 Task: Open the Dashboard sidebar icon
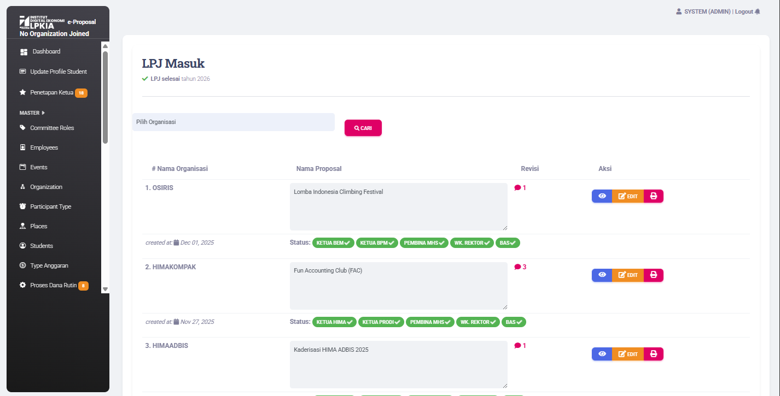click(x=24, y=52)
